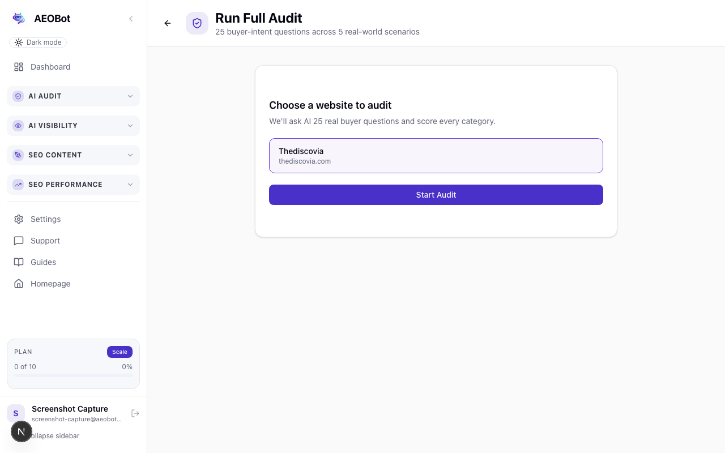Expand the AI VISIBILITY section chevron
Image resolution: width=725 pixels, height=453 pixels.
pos(130,126)
